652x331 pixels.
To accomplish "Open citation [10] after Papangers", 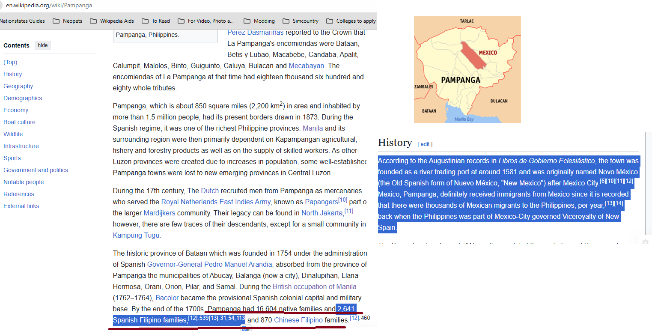I will tap(343, 200).
